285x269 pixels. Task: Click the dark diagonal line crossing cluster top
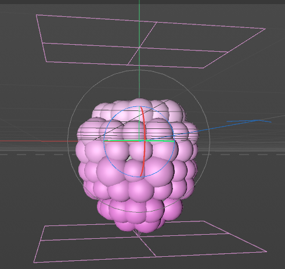coord(132,120)
